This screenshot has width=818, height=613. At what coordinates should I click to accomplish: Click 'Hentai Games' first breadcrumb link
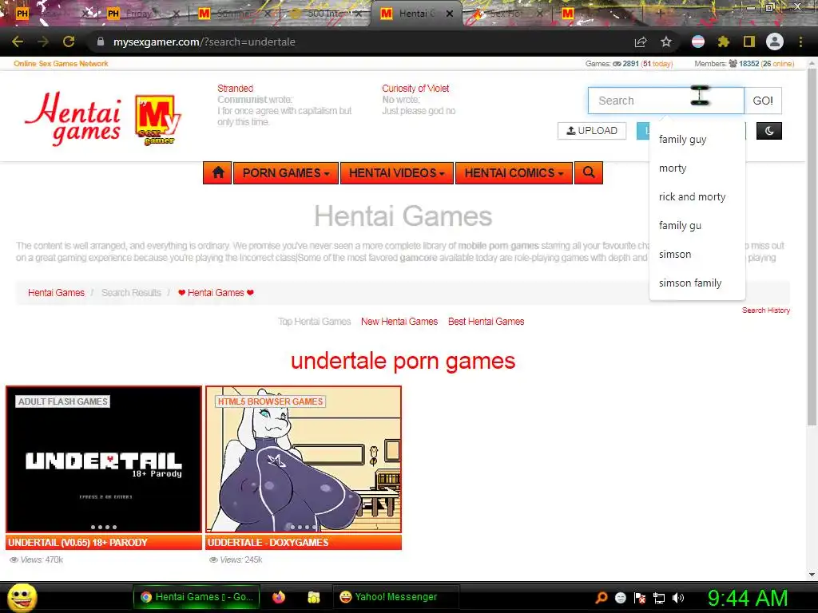pos(56,293)
